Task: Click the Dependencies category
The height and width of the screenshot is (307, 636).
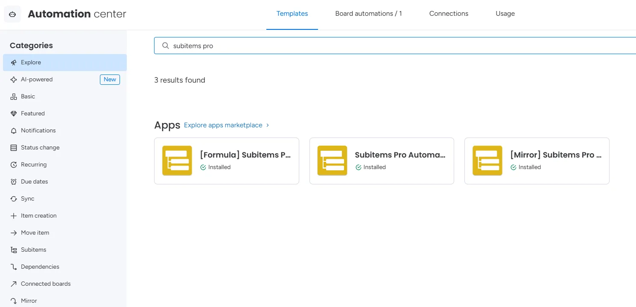Action: coord(40,267)
